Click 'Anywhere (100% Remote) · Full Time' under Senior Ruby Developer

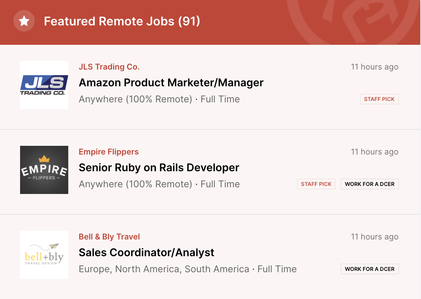tap(159, 184)
